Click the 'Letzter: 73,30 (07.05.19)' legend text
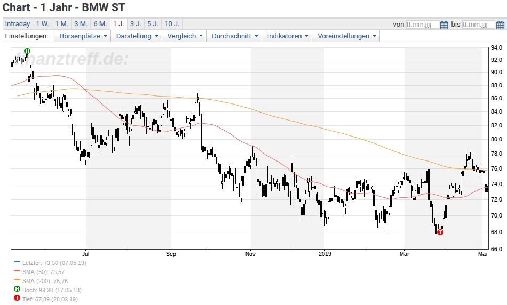The image size is (507, 305). click(54, 263)
